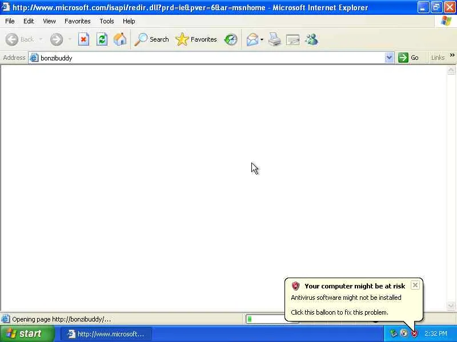Open the File menu
457x342 pixels.
tap(10, 21)
